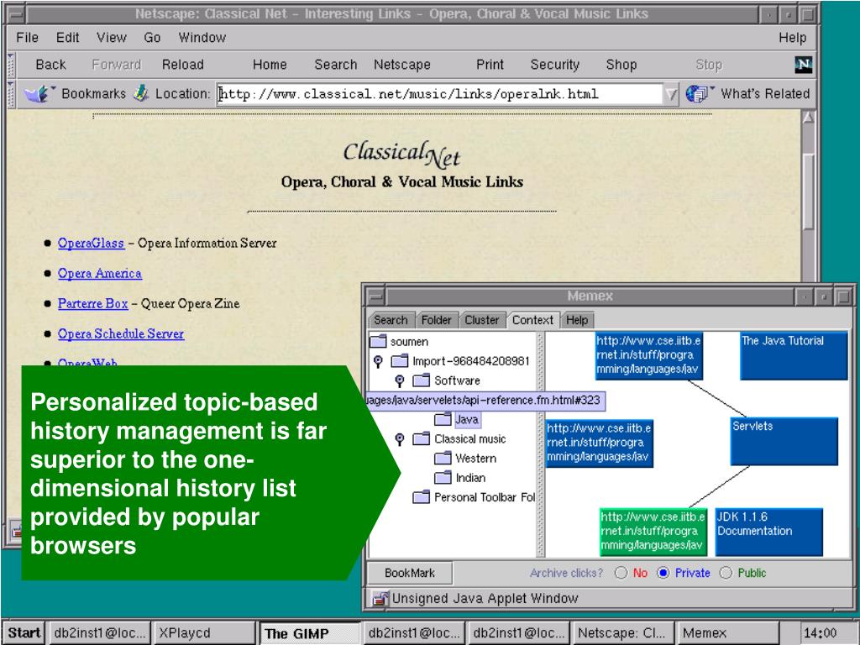Switch to Memex taskbar item
The width and height of the screenshot is (860, 645).
[x=728, y=633]
